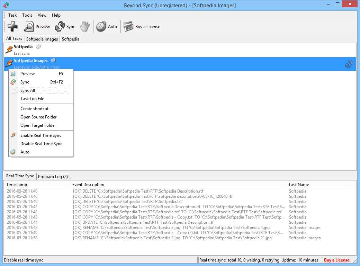Click sync status icon next to Softpedia name
The width and height of the screenshot is (360, 266).
(38, 46)
